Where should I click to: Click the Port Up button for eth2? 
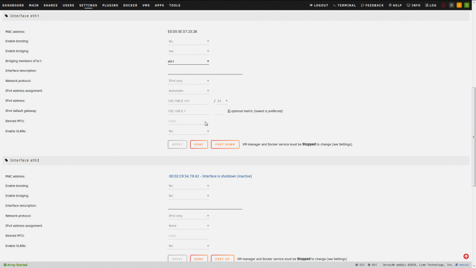pyautogui.click(x=222, y=259)
